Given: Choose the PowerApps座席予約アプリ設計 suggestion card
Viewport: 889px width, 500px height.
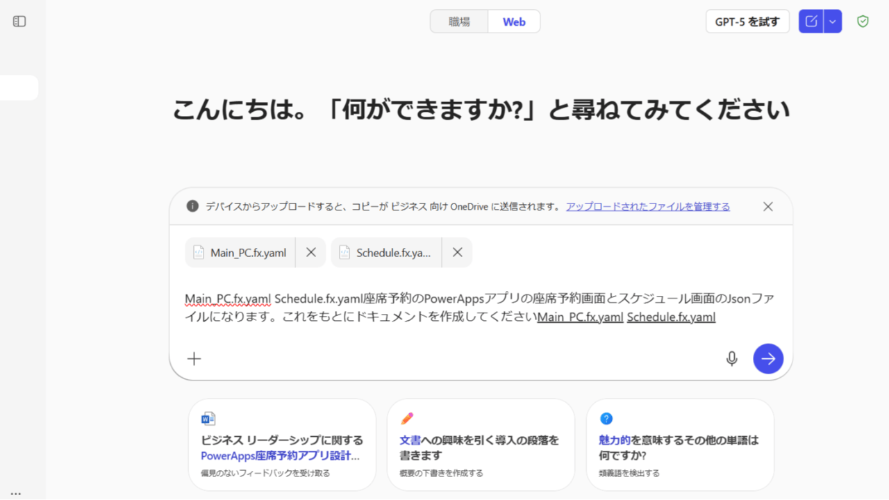Looking at the screenshot, I should point(282,444).
